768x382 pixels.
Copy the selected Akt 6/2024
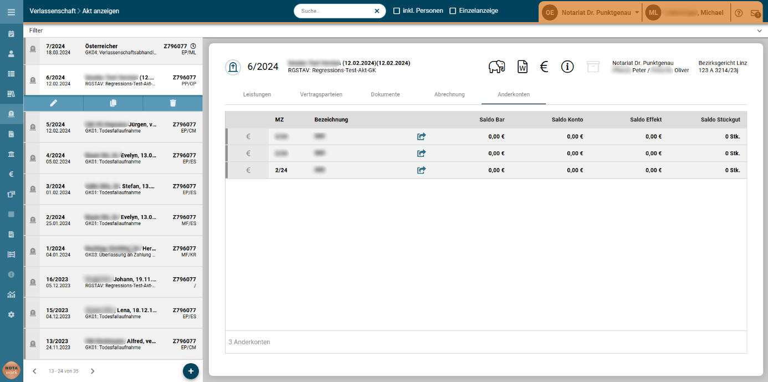[113, 103]
